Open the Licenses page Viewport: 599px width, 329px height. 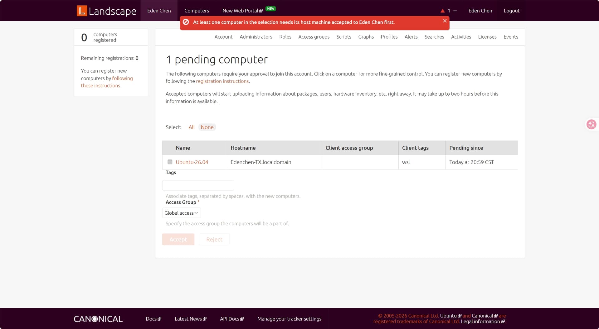pyautogui.click(x=487, y=37)
